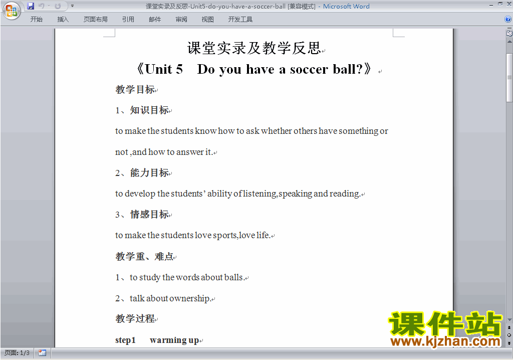The height and width of the screenshot is (360, 513).
Task: Open the 邮件 ribbon tab
Action: pos(155,20)
